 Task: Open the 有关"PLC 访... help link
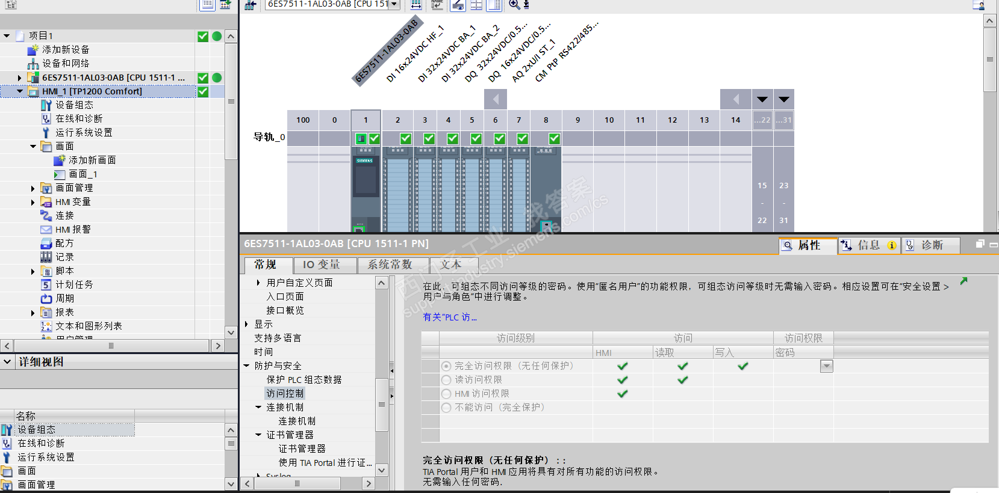click(x=450, y=317)
